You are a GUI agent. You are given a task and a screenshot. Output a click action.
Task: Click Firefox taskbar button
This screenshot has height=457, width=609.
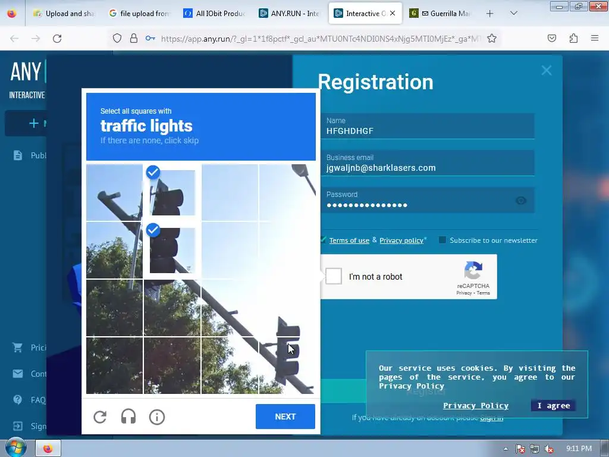point(48,449)
